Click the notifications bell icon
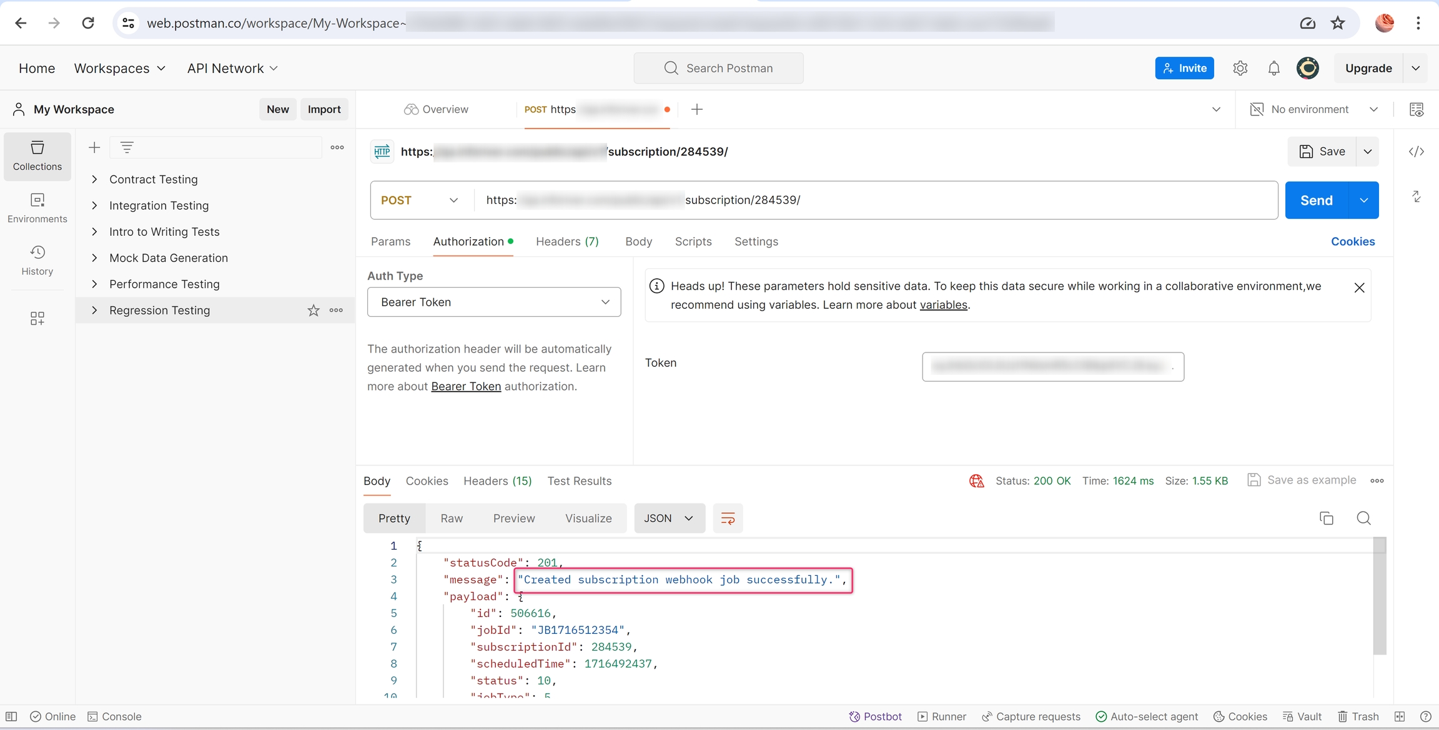This screenshot has width=1439, height=730. (1273, 68)
